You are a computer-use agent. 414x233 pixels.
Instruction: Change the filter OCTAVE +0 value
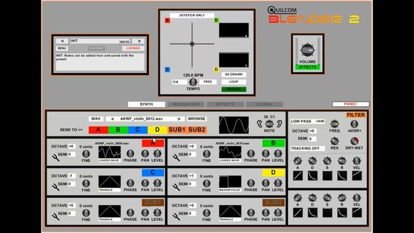[x=312, y=131]
